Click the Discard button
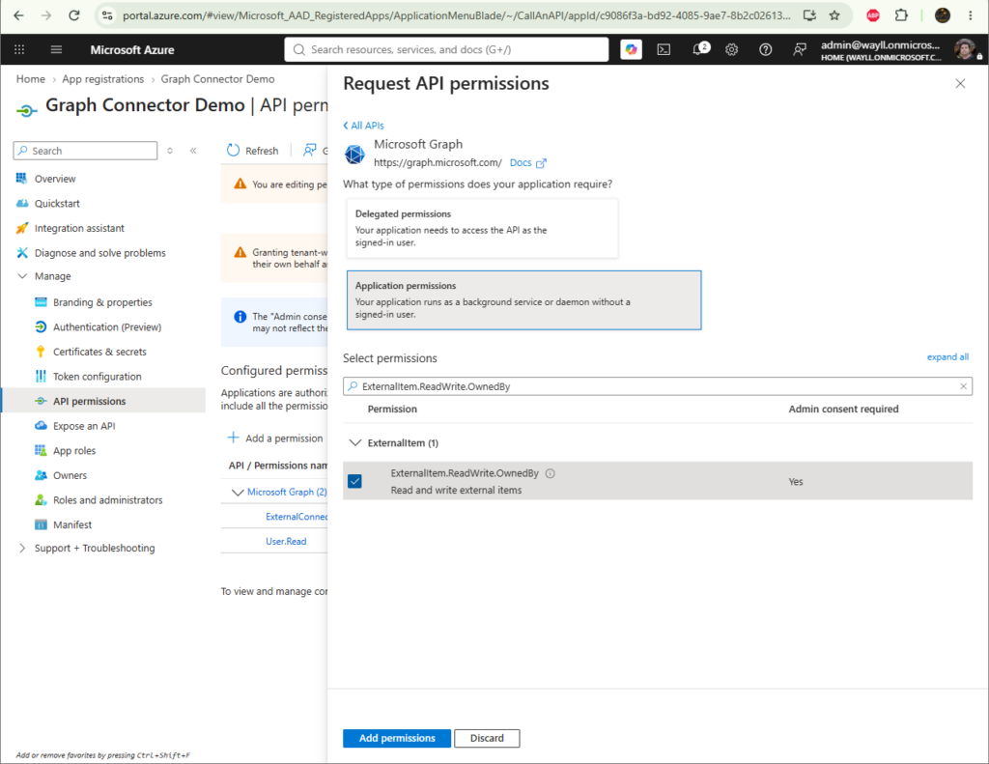989x764 pixels. point(487,738)
